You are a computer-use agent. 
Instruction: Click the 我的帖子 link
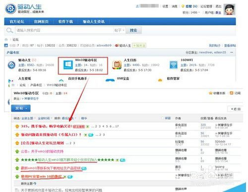coord(215,46)
